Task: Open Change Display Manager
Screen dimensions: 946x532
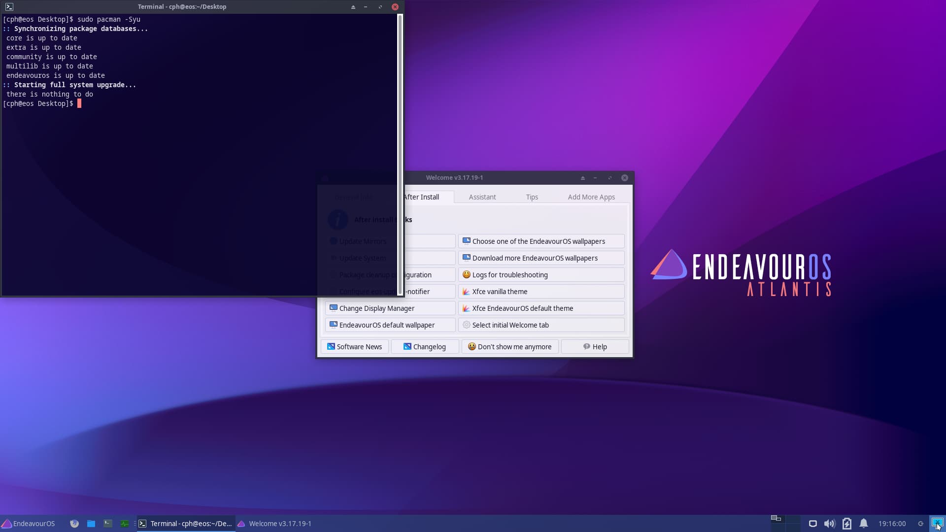Action: pyautogui.click(x=390, y=308)
